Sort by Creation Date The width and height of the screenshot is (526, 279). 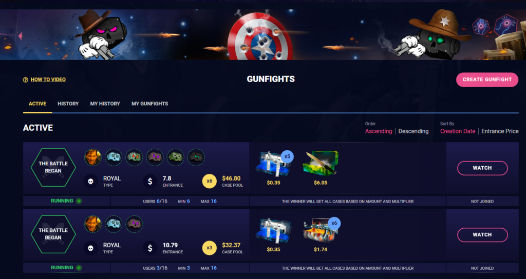click(x=458, y=131)
